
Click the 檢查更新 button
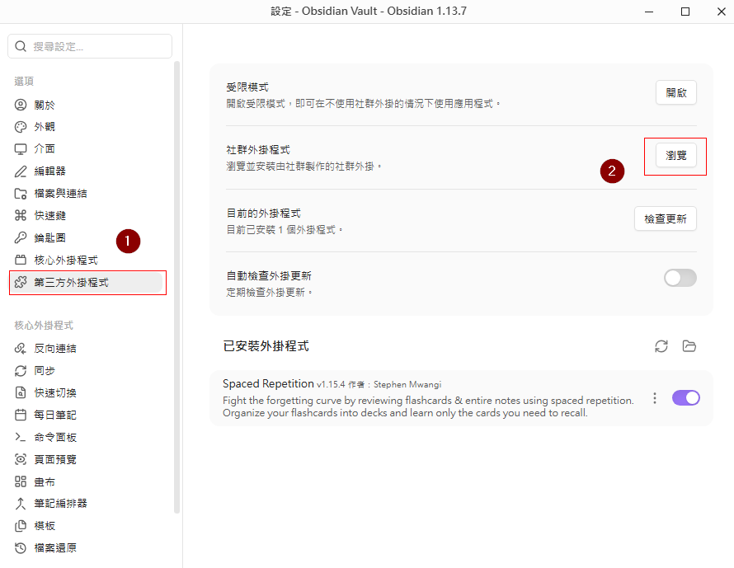pos(666,218)
